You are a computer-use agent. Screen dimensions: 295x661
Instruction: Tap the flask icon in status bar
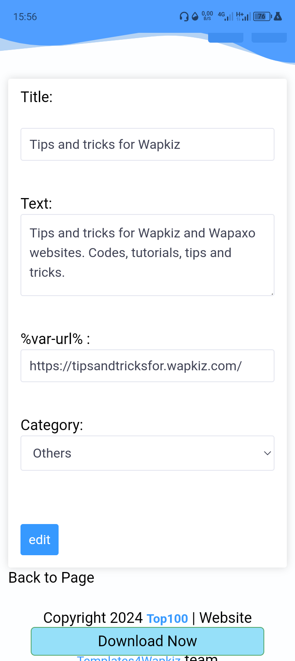[x=278, y=16]
